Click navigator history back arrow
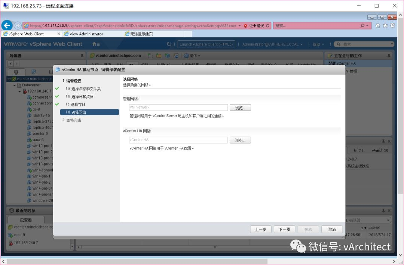 10,63
